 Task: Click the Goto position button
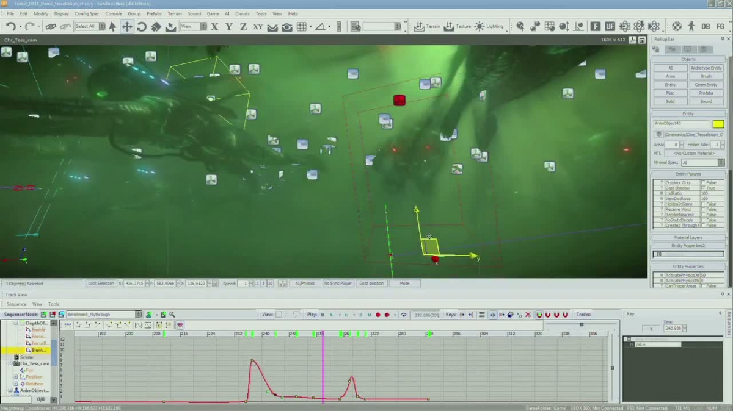(x=371, y=284)
